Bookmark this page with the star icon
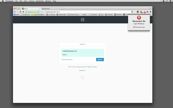 (x=134, y=12)
